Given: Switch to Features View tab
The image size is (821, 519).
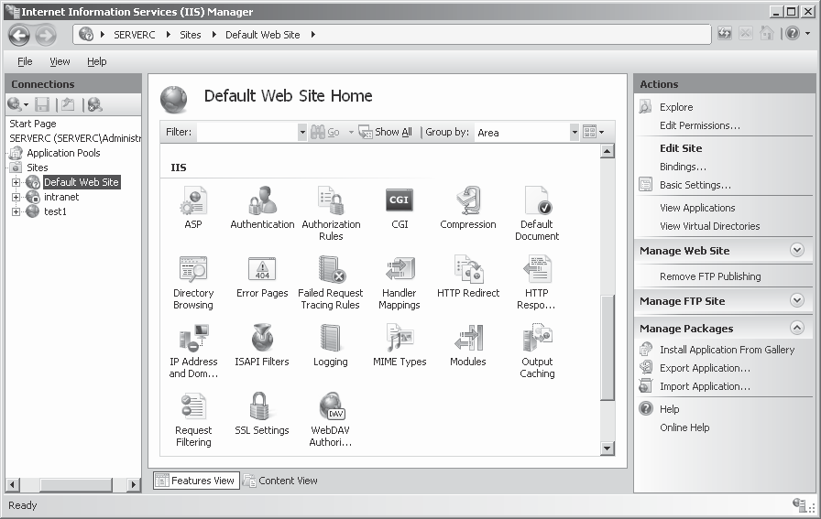Looking at the screenshot, I should 196,481.
